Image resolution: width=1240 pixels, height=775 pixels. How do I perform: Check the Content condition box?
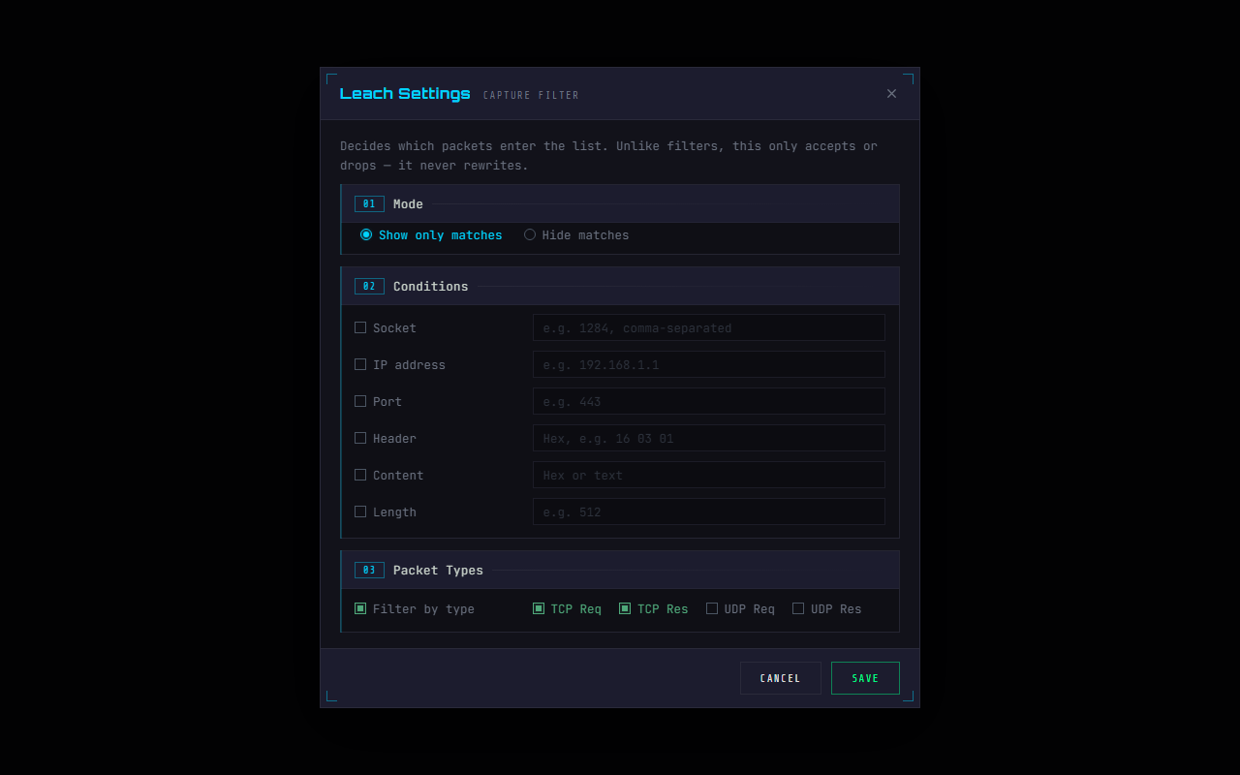(360, 475)
